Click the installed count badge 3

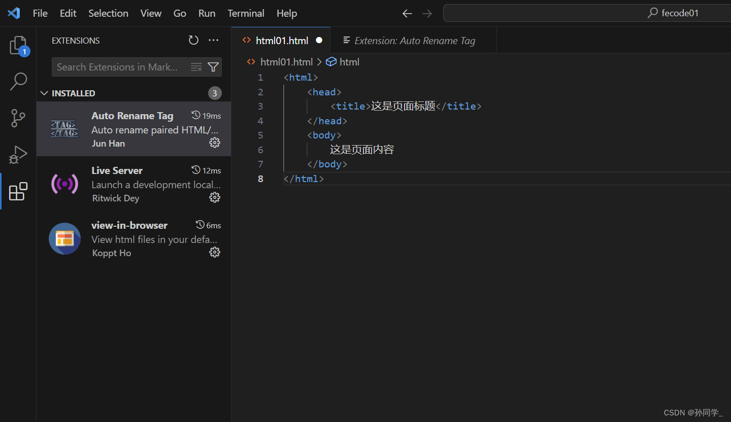pos(215,93)
